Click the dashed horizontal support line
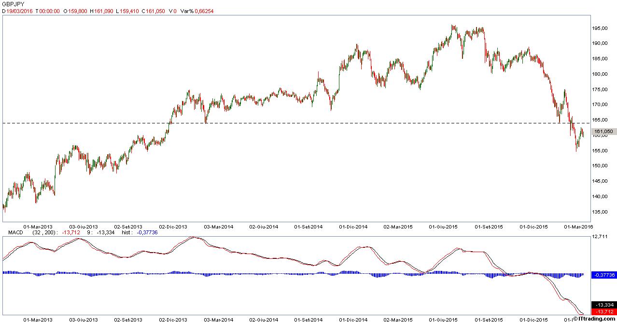The width and height of the screenshot is (617, 322). pyautogui.click(x=290, y=123)
